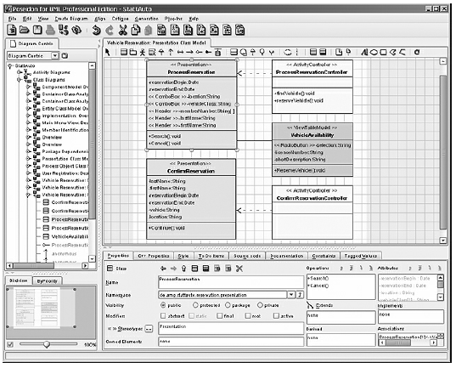Click the New Project icon in the main toolbar
The image size is (456, 368).
12,30
